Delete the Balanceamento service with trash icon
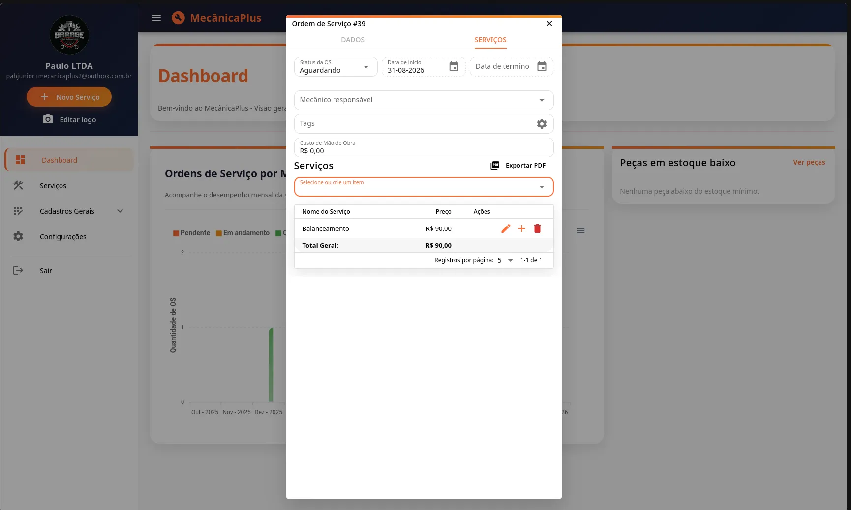The image size is (851, 510). [x=537, y=228]
